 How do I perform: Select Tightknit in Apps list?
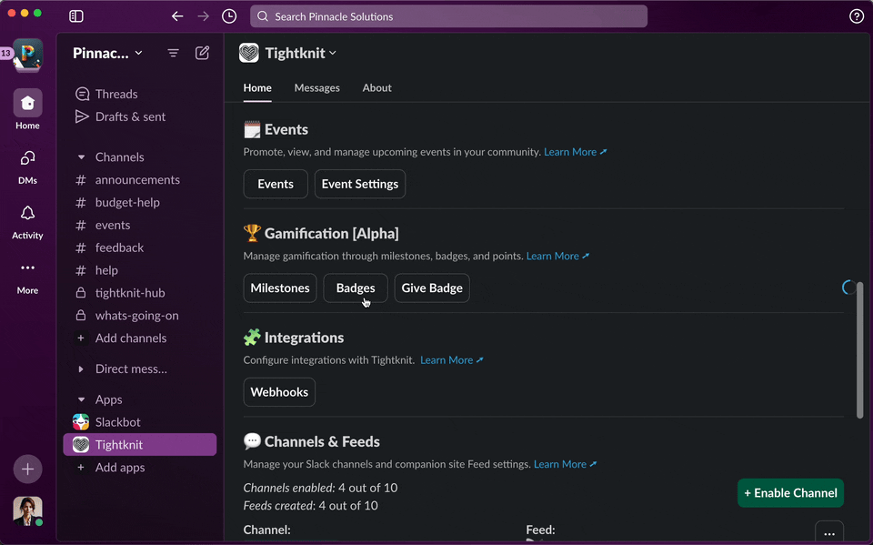click(x=140, y=445)
